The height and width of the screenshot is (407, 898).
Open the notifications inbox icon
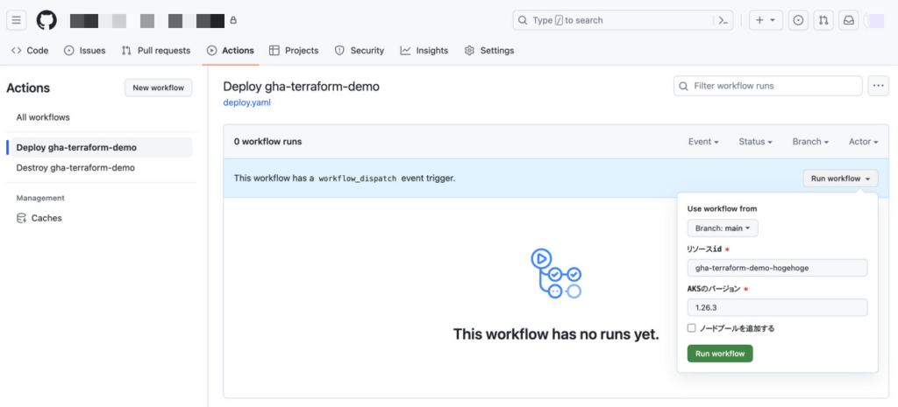click(848, 20)
